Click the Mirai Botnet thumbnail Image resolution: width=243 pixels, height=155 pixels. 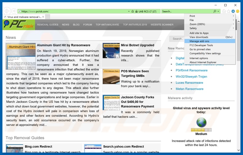111,51
